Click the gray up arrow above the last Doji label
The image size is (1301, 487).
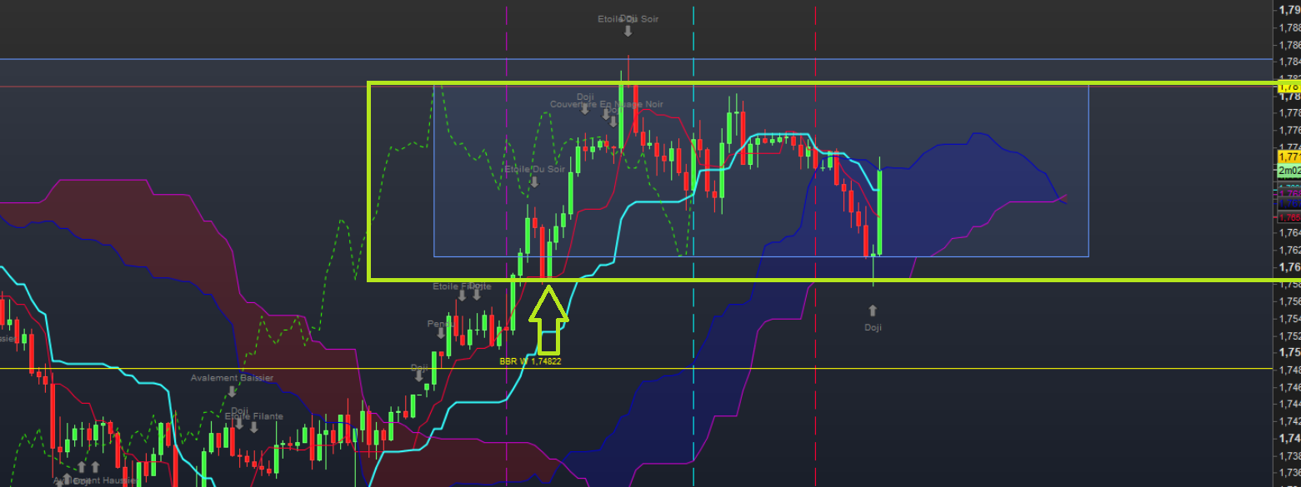[x=873, y=311]
